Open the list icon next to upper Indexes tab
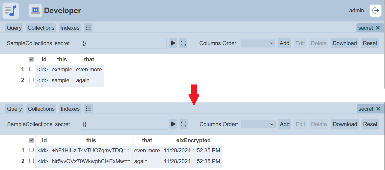This screenshot has height=170, width=385. 88,28
